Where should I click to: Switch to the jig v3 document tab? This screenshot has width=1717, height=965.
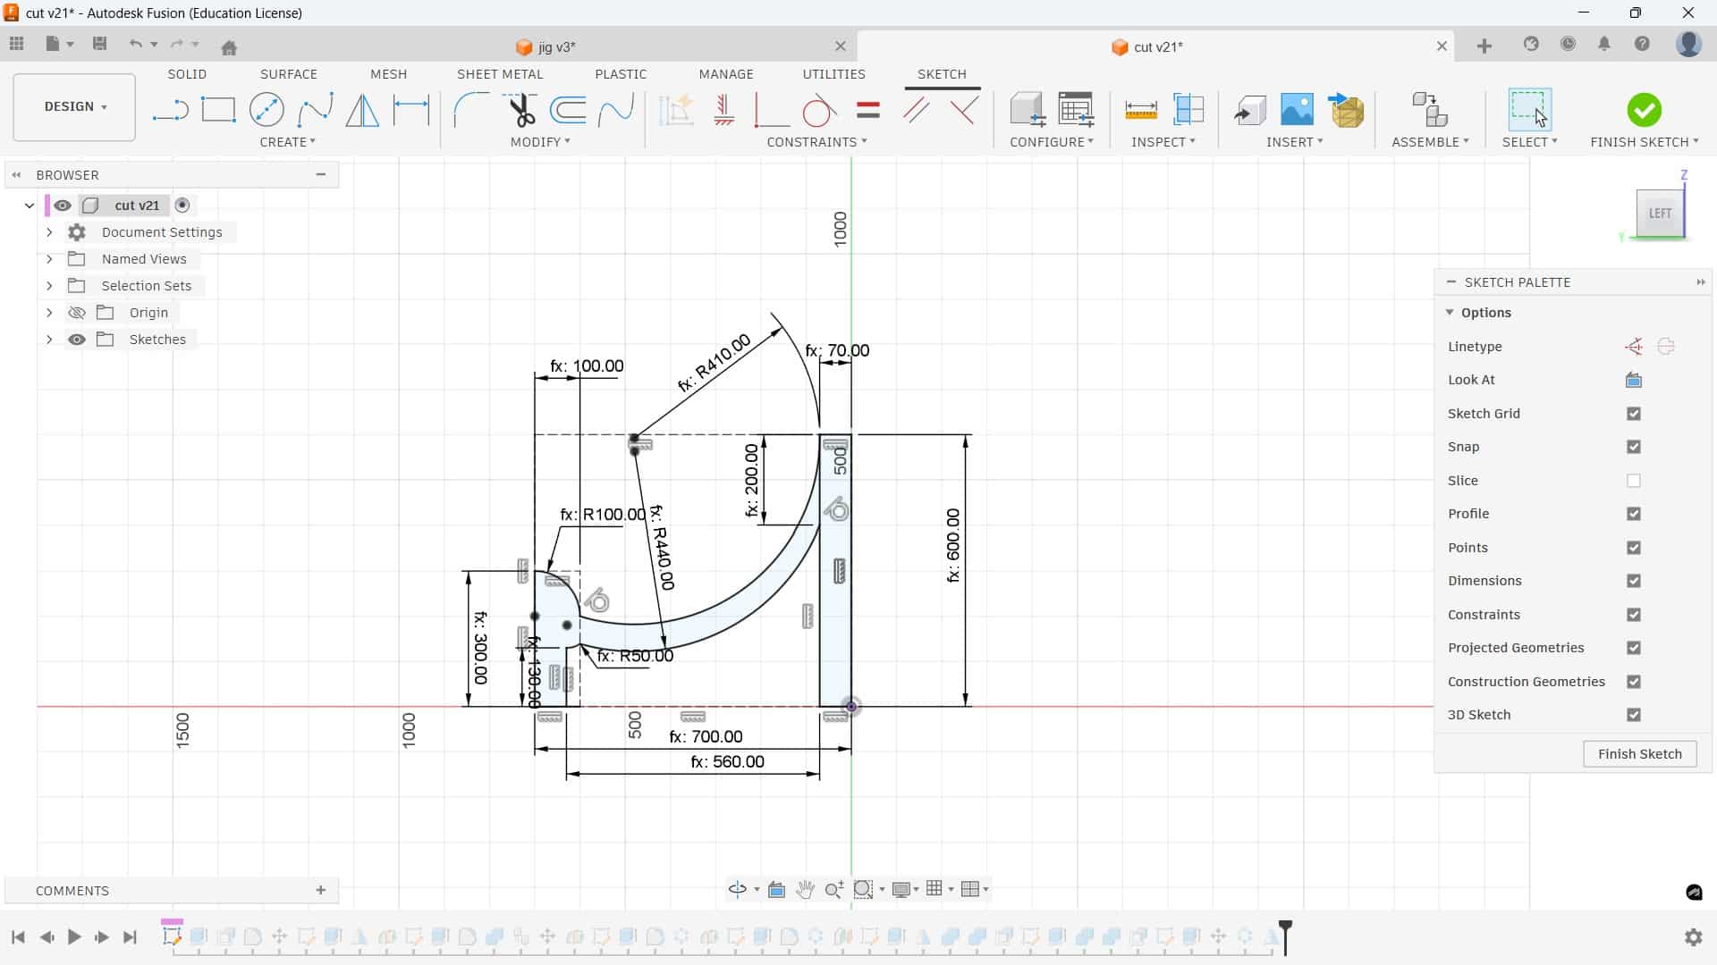556,46
